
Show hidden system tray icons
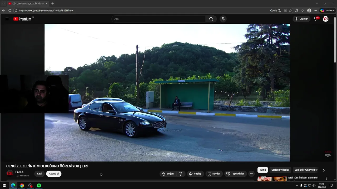[297, 186]
